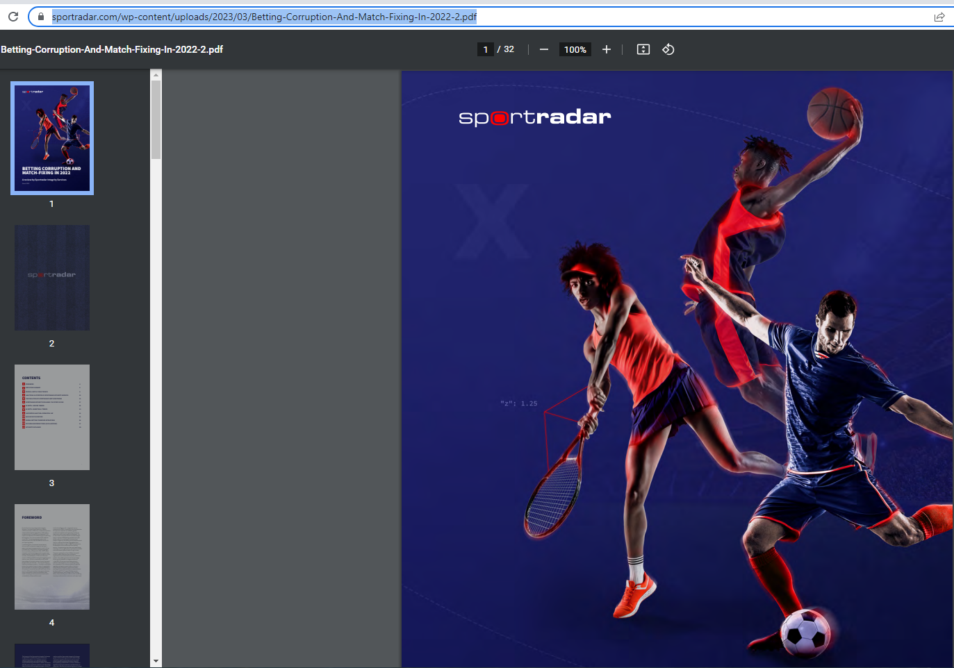The height and width of the screenshot is (668, 954).
Task: Click the thumbnail sidebar scroll up arrow
Action: [156, 74]
